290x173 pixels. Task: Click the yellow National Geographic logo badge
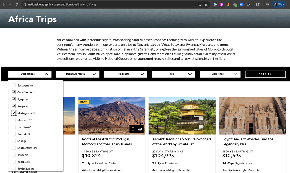[133, 129]
